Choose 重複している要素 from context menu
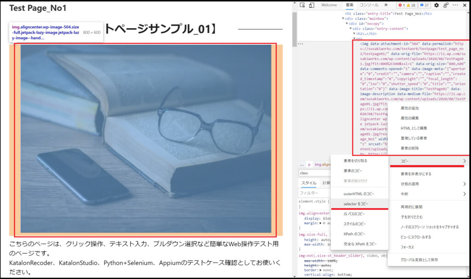The image size is (471, 279). (414, 138)
